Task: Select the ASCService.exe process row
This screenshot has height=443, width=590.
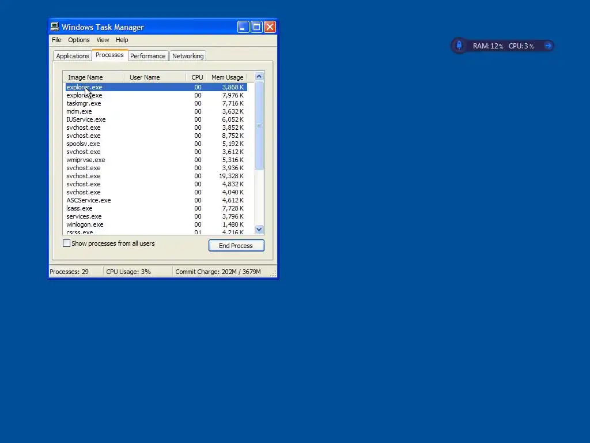Action: coord(156,200)
